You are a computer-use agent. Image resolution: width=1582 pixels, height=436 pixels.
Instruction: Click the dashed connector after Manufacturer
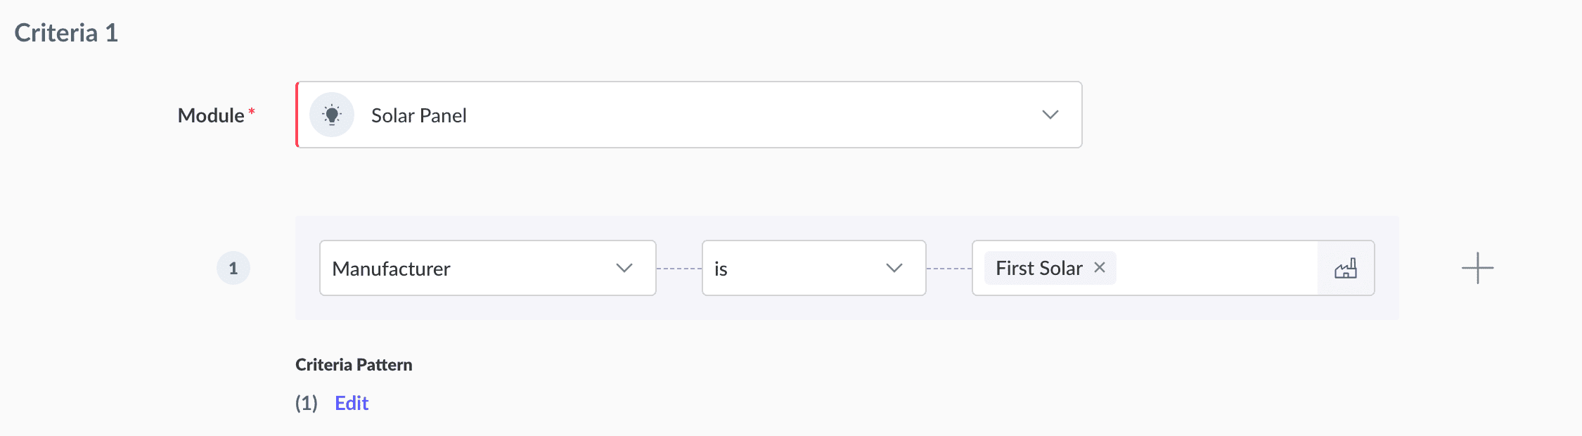(679, 269)
